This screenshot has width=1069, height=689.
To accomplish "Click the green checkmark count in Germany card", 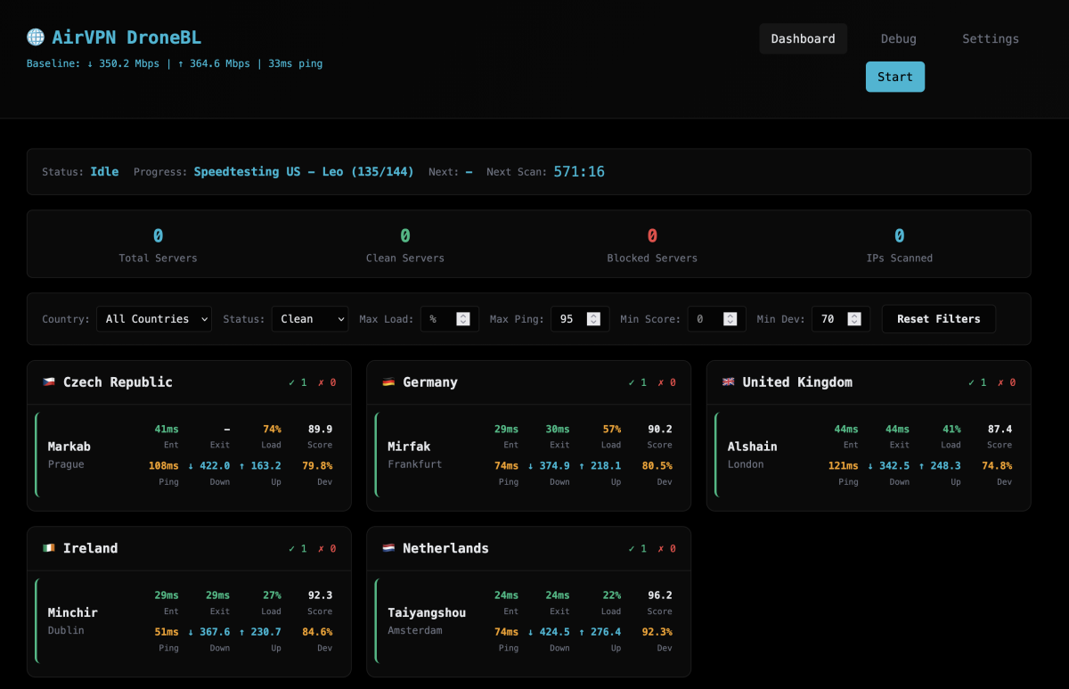I will click(x=637, y=382).
